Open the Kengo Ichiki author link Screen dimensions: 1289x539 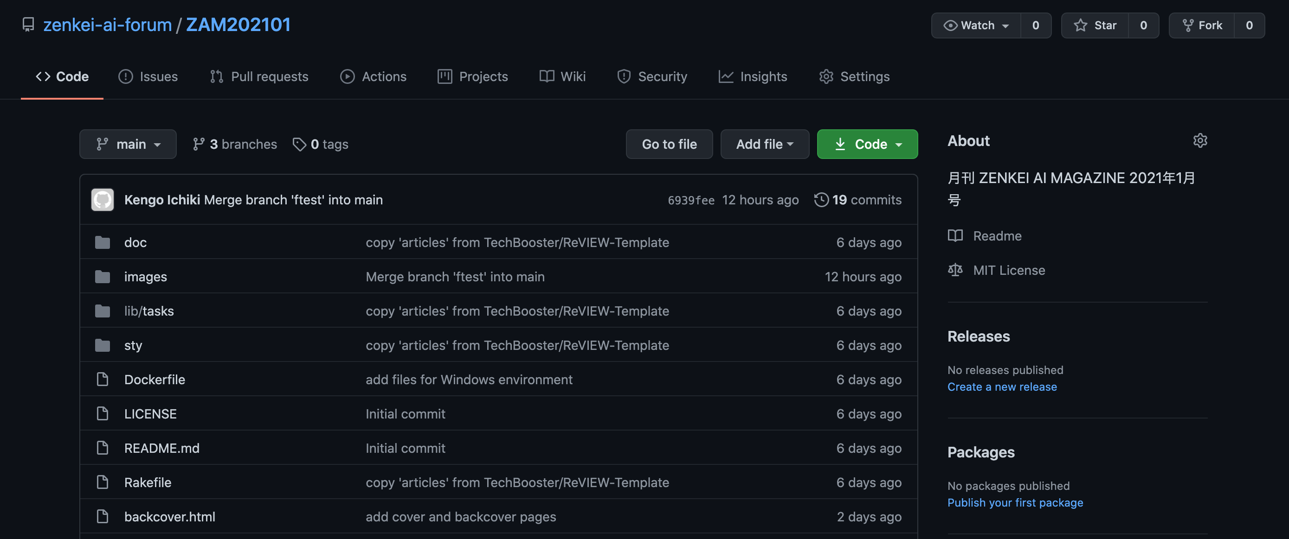coord(162,199)
